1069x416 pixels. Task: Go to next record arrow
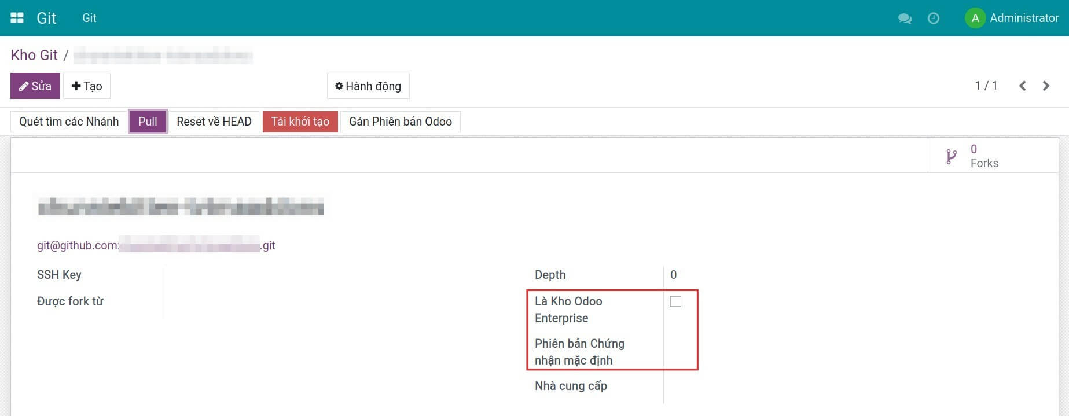1046,86
